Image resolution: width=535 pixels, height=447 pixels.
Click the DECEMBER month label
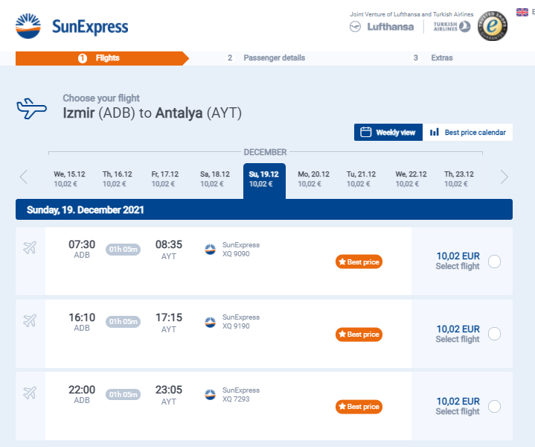pos(265,152)
